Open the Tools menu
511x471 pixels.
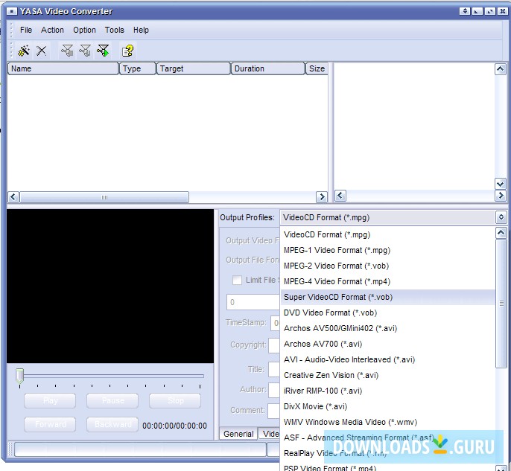pyautogui.click(x=115, y=30)
